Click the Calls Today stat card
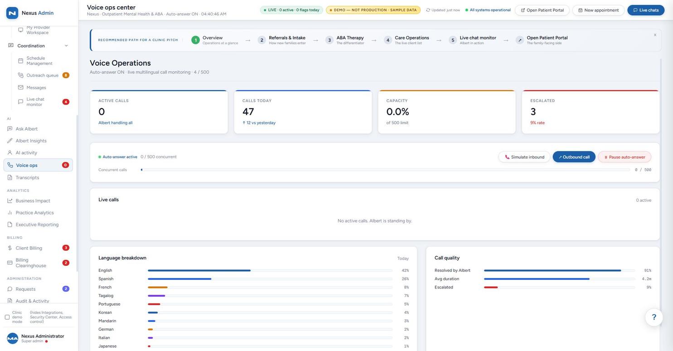The height and width of the screenshot is (351, 673). pos(303,112)
